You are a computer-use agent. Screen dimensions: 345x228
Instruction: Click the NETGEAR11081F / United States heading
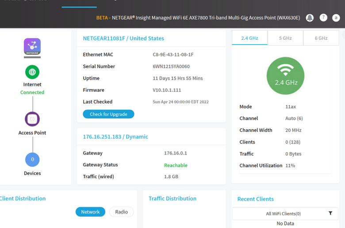point(123,38)
